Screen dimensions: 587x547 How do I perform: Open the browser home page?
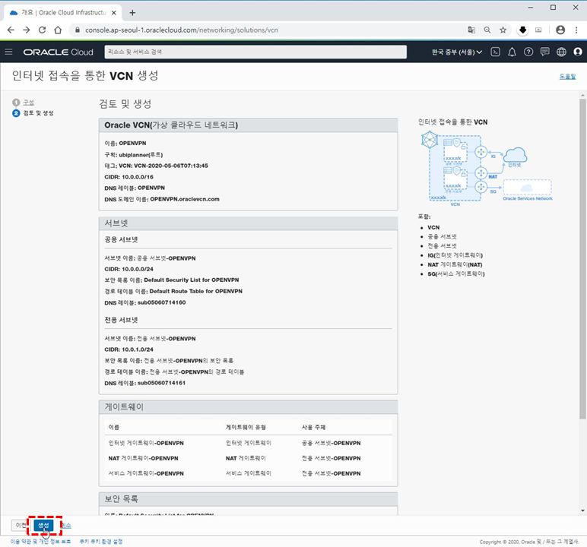click(58, 30)
